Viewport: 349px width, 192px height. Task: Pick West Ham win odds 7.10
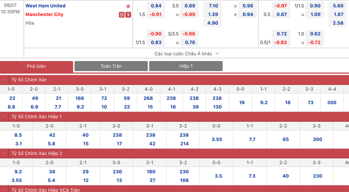213,6
